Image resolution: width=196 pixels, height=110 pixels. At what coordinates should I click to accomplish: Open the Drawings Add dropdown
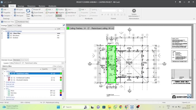tap(8, 9)
